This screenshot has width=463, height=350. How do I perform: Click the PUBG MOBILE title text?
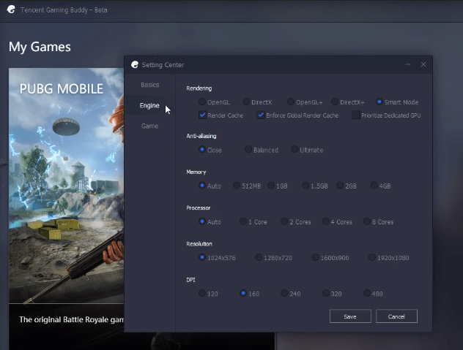coord(62,88)
